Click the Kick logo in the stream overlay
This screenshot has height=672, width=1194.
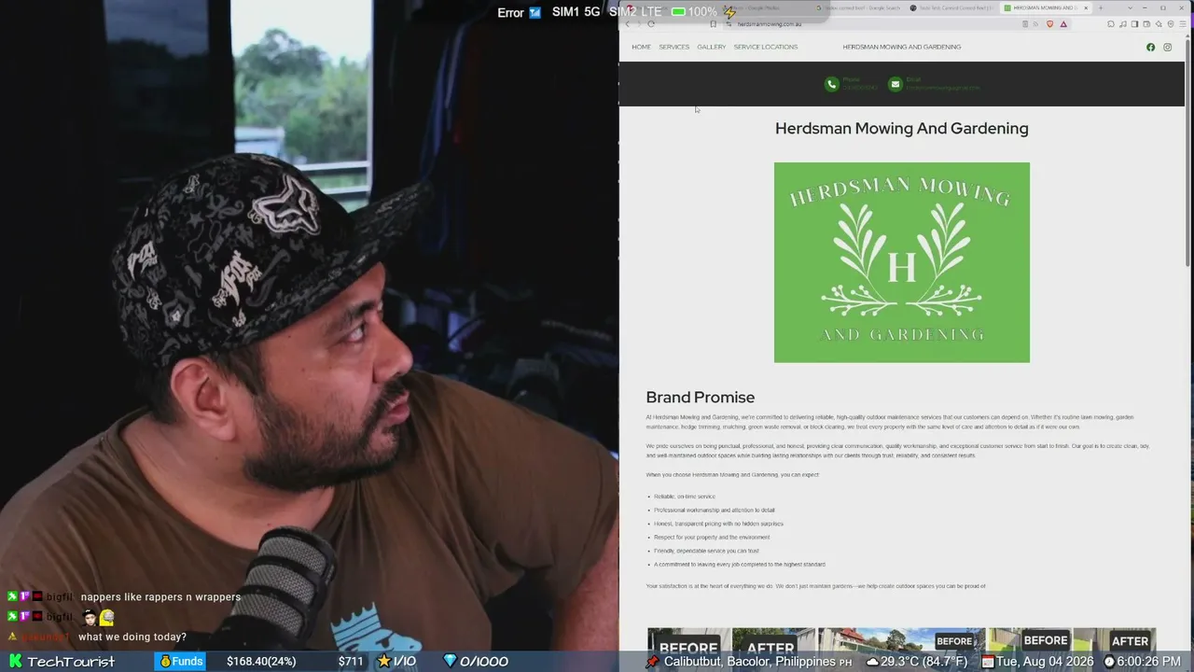point(15,662)
